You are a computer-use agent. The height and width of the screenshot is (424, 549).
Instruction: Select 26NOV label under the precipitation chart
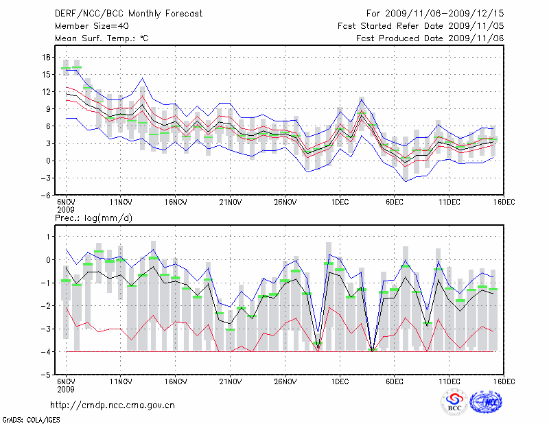(285, 381)
